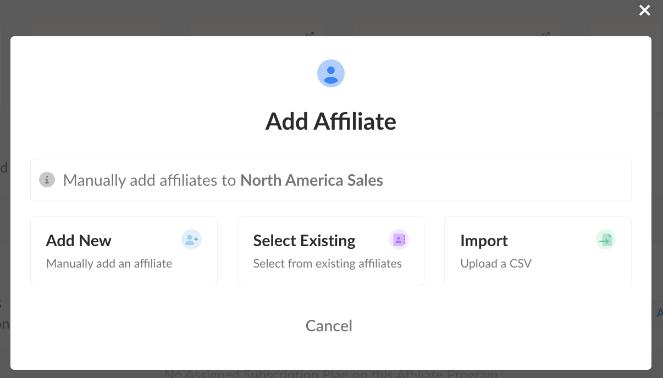
Task: Click the 'North America Sales' program name
Action: tap(312, 180)
